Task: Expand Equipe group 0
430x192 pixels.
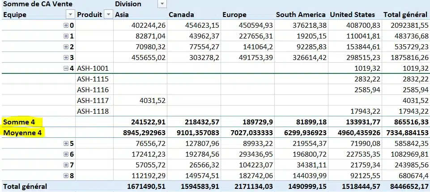Action: [x=66, y=26]
